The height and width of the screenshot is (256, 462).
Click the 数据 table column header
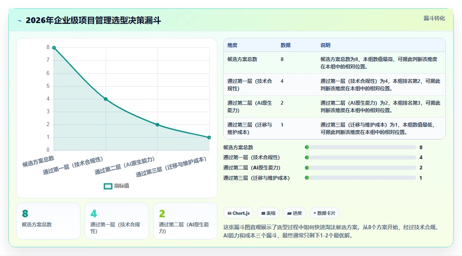[x=285, y=45]
